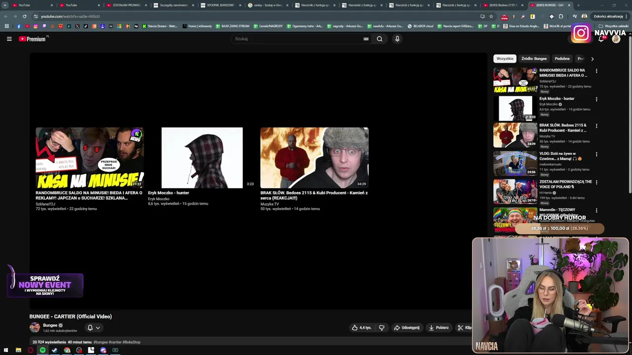Open options for RANDOMBRUCE sidebar video
Image resolution: width=632 pixels, height=355 pixels.
[x=596, y=71]
